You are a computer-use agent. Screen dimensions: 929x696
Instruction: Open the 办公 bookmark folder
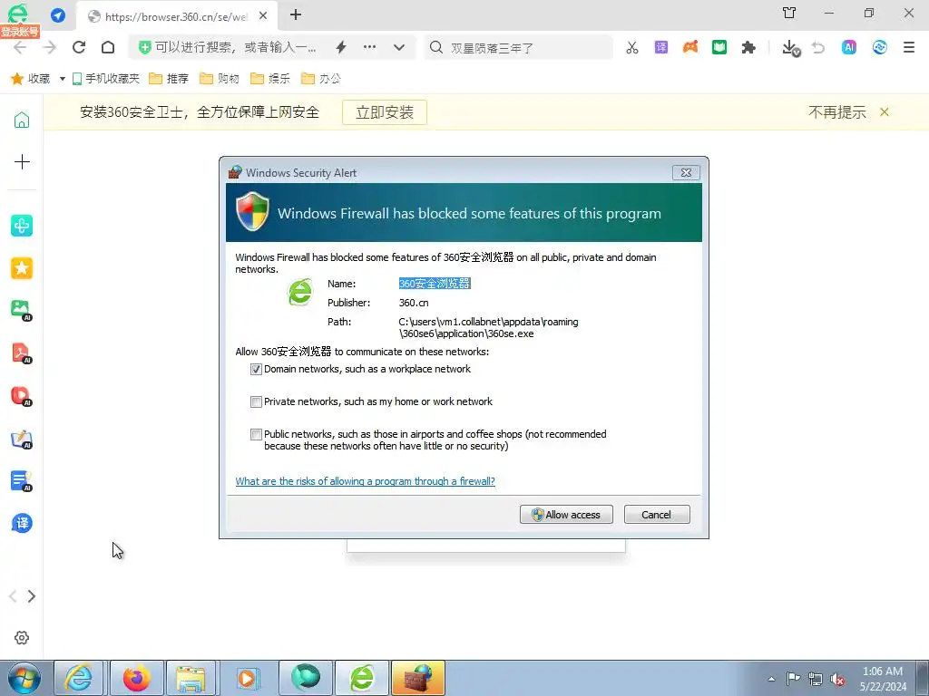tap(321, 78)
